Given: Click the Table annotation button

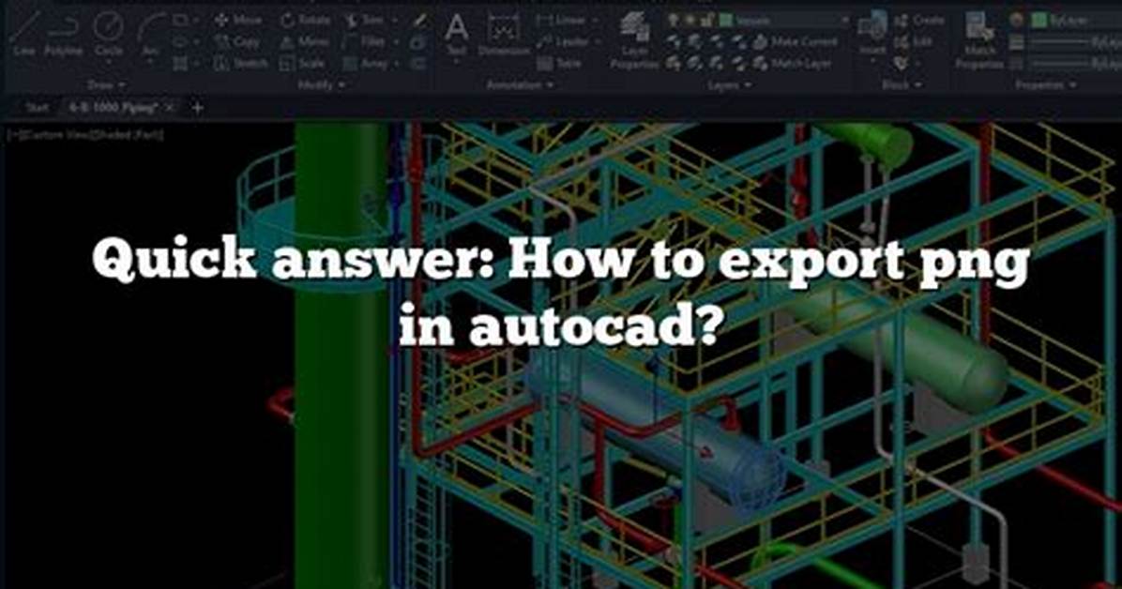Looking at the screenshot, I should [x=559, y=64].
